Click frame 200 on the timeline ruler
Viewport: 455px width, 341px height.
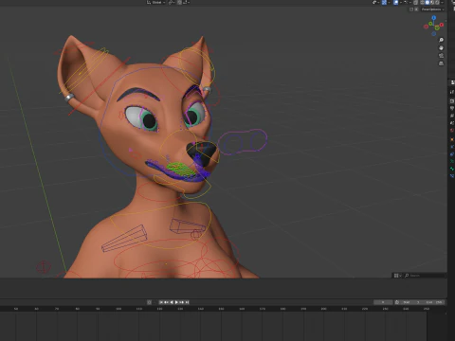(x=324, y=309)
